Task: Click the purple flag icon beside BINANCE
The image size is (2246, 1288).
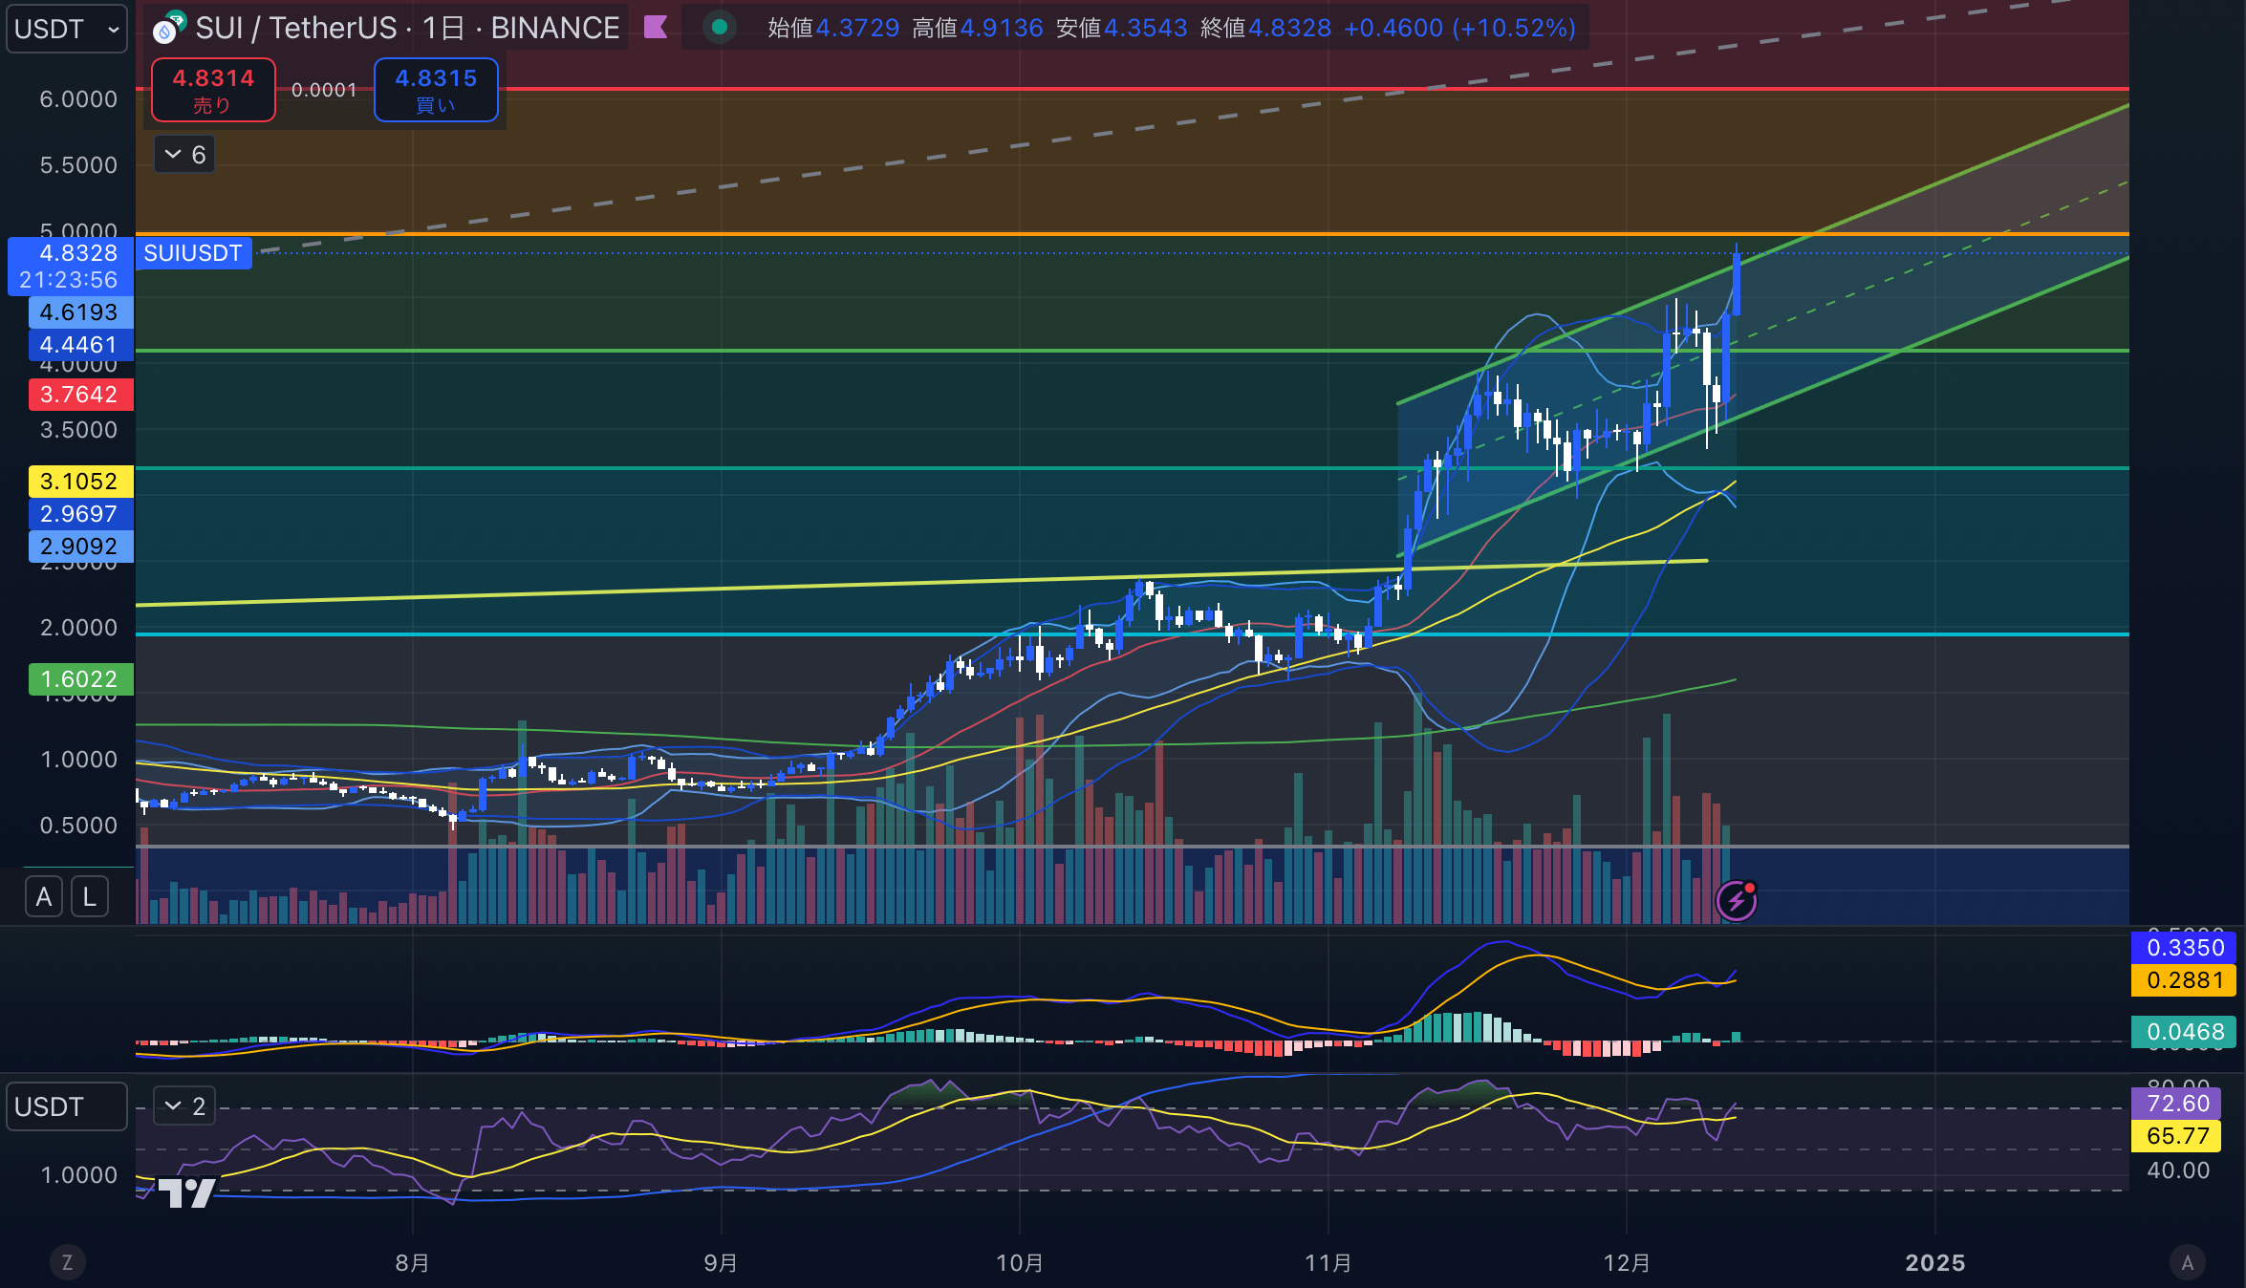Action: point(656,28)
